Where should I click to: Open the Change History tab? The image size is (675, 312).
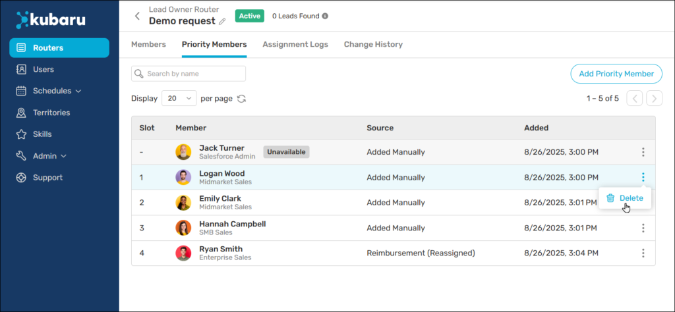pos(373,45)
